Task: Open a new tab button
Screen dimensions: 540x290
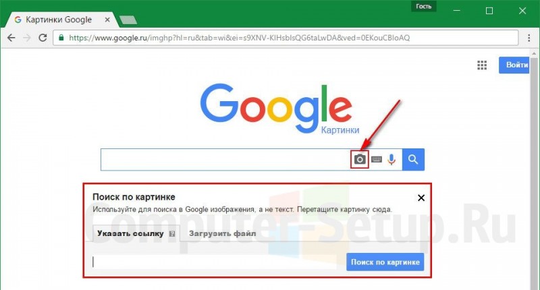Action: click(x=128, y=20)
